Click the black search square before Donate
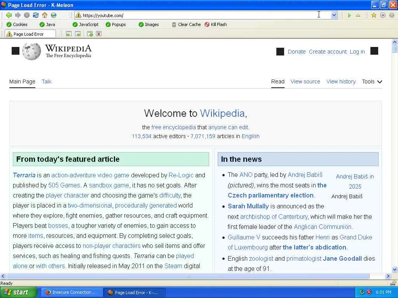 point(280,52)
